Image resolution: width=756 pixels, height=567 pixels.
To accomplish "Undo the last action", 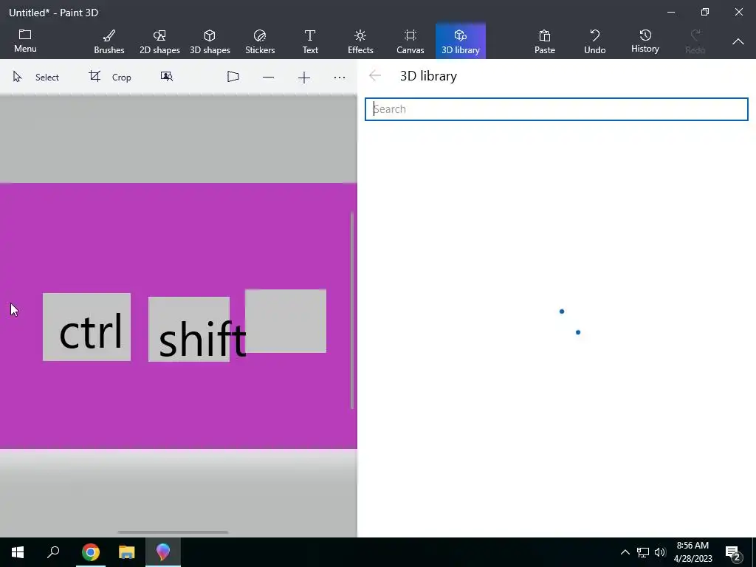I will 595,41.
